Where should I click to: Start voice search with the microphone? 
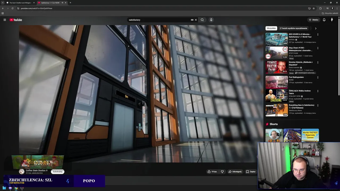click(x=211, y=20)
